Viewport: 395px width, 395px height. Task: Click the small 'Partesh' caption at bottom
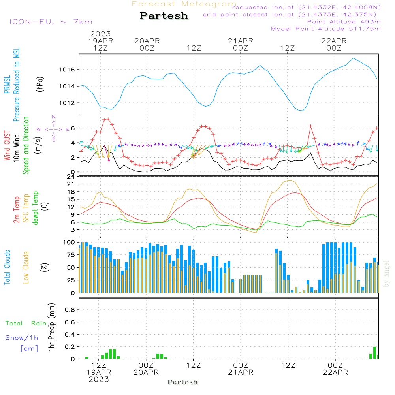(182, 382)
